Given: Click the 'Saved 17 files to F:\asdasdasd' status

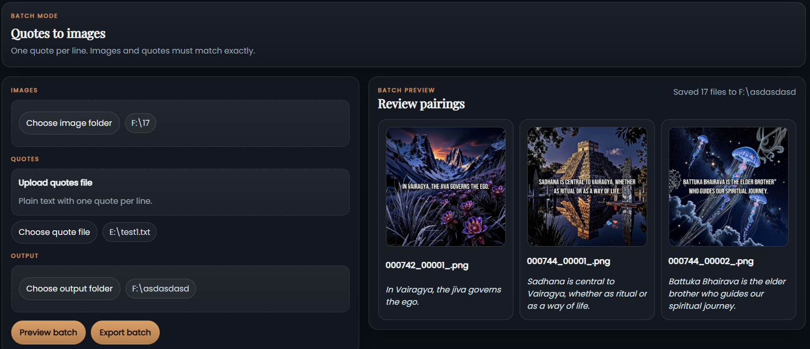Looking at the screenshot, I should [734, 92].
